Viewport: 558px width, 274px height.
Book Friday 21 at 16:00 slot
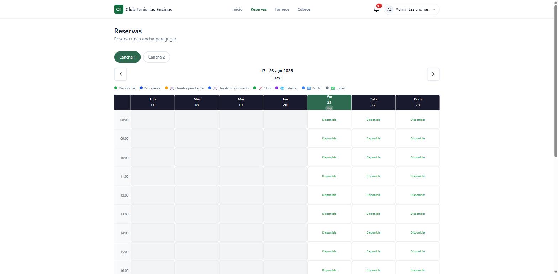pyautogui.click(x=329, y=268)
